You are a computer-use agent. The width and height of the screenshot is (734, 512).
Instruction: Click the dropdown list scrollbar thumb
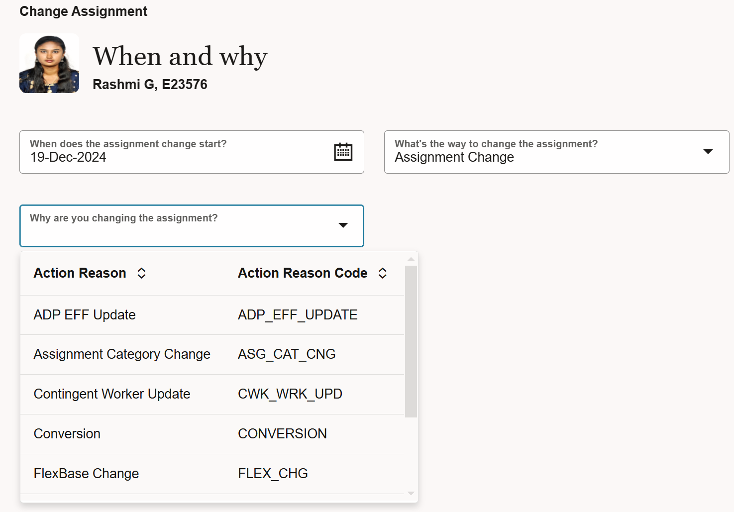(x=411, y=341)
